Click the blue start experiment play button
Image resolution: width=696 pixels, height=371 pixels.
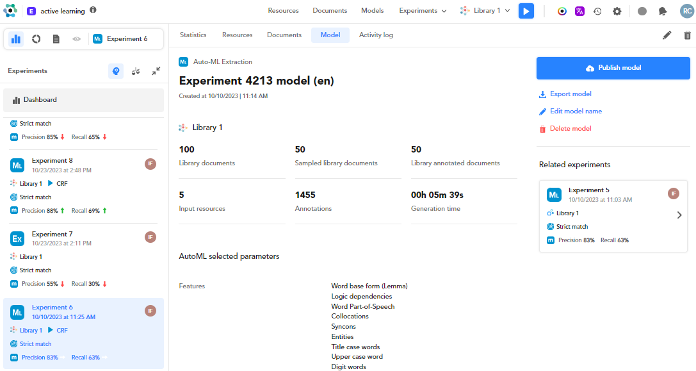tap(526, 11)
